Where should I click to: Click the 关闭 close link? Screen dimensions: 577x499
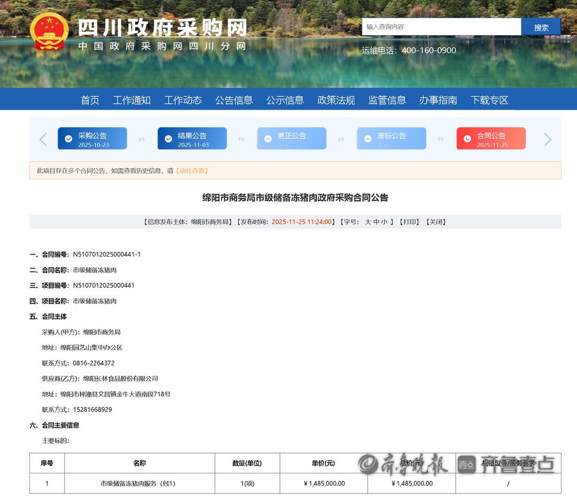pos(435,222)
